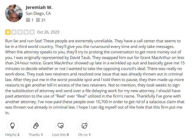193x139 pixels.
Task: Open Jeremiah W.'s profile photo
Action: (14, 13)
